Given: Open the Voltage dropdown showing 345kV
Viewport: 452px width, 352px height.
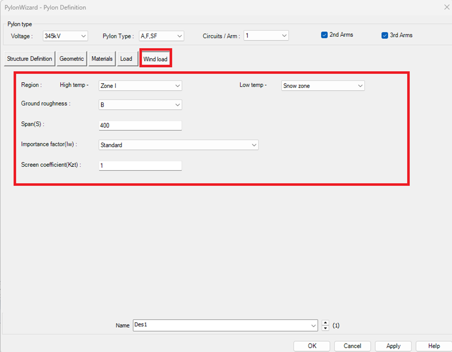Looking at the screenshot, I should click(x=65, y=36).
